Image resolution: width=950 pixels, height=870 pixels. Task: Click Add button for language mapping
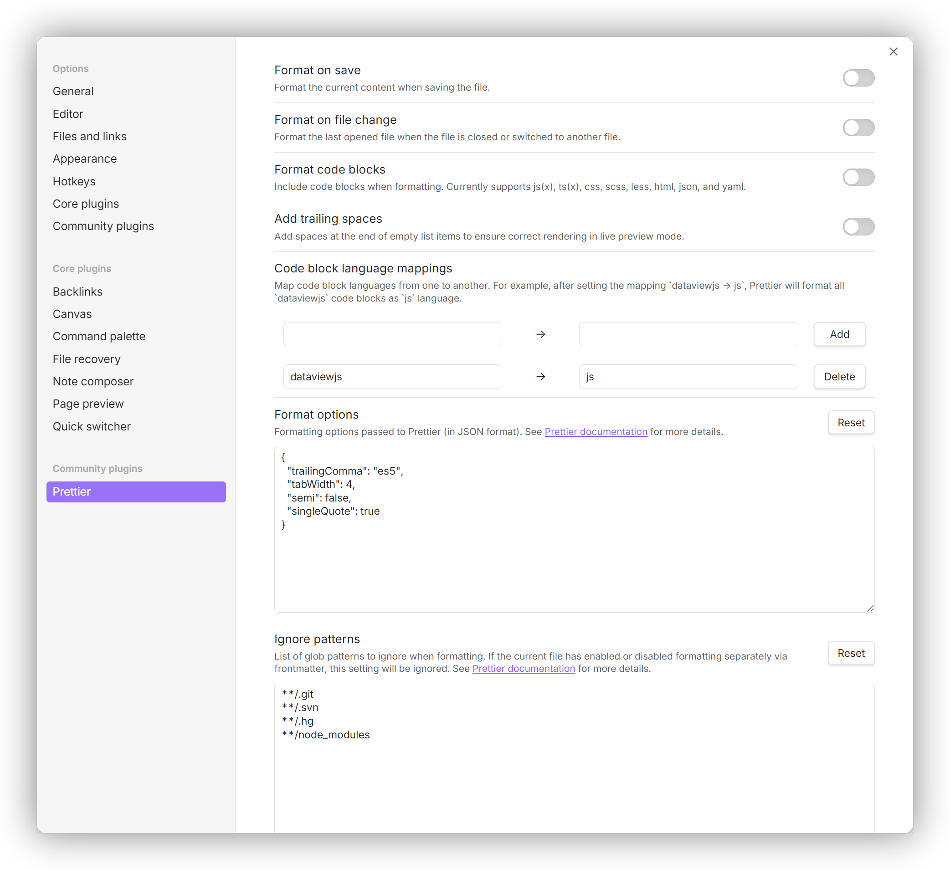pyautogui.click(x=839, y=333)
